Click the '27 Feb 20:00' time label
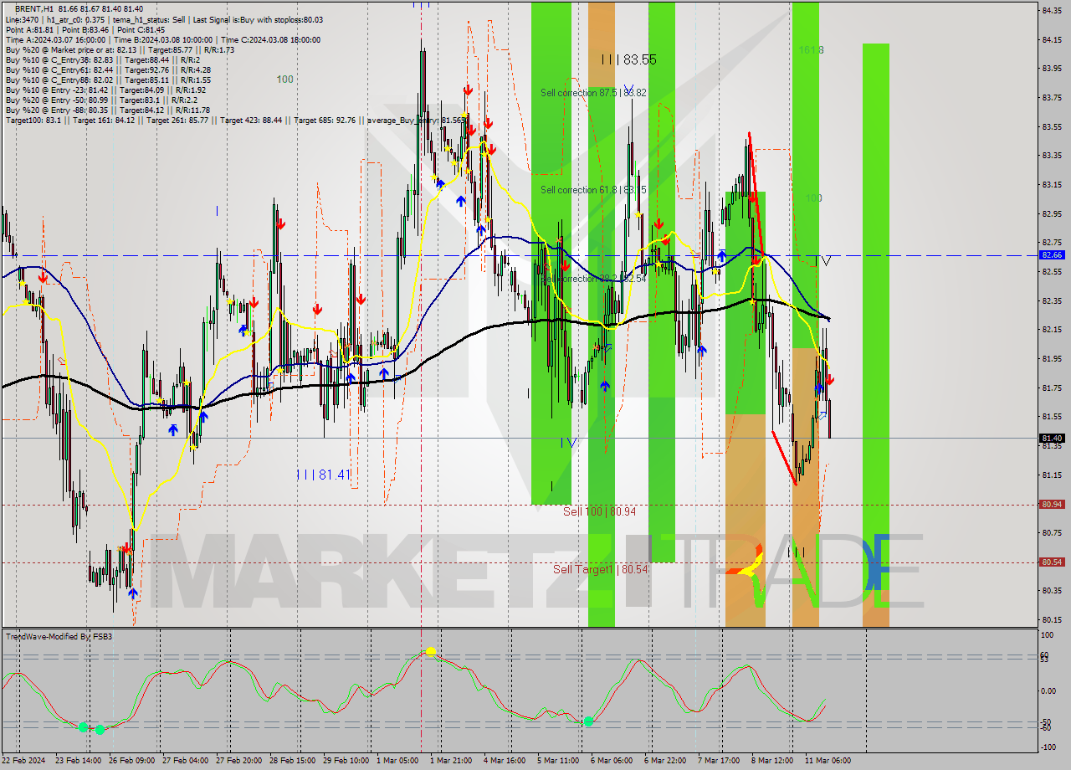 click(x=239, y=761)
